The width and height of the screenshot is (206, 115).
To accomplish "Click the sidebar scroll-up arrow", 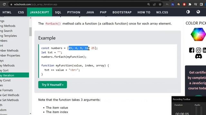I will (31, 18).
